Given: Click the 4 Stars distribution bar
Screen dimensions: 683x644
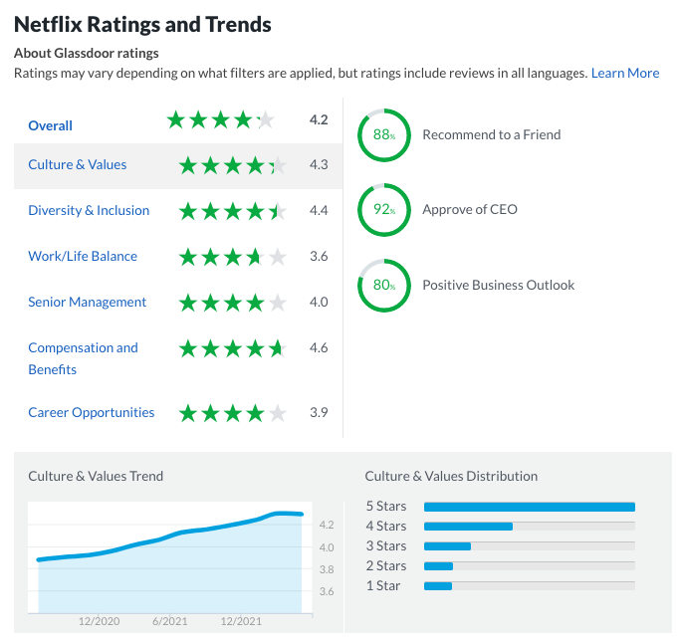Looking at the screenshot, I should (530, 527).
